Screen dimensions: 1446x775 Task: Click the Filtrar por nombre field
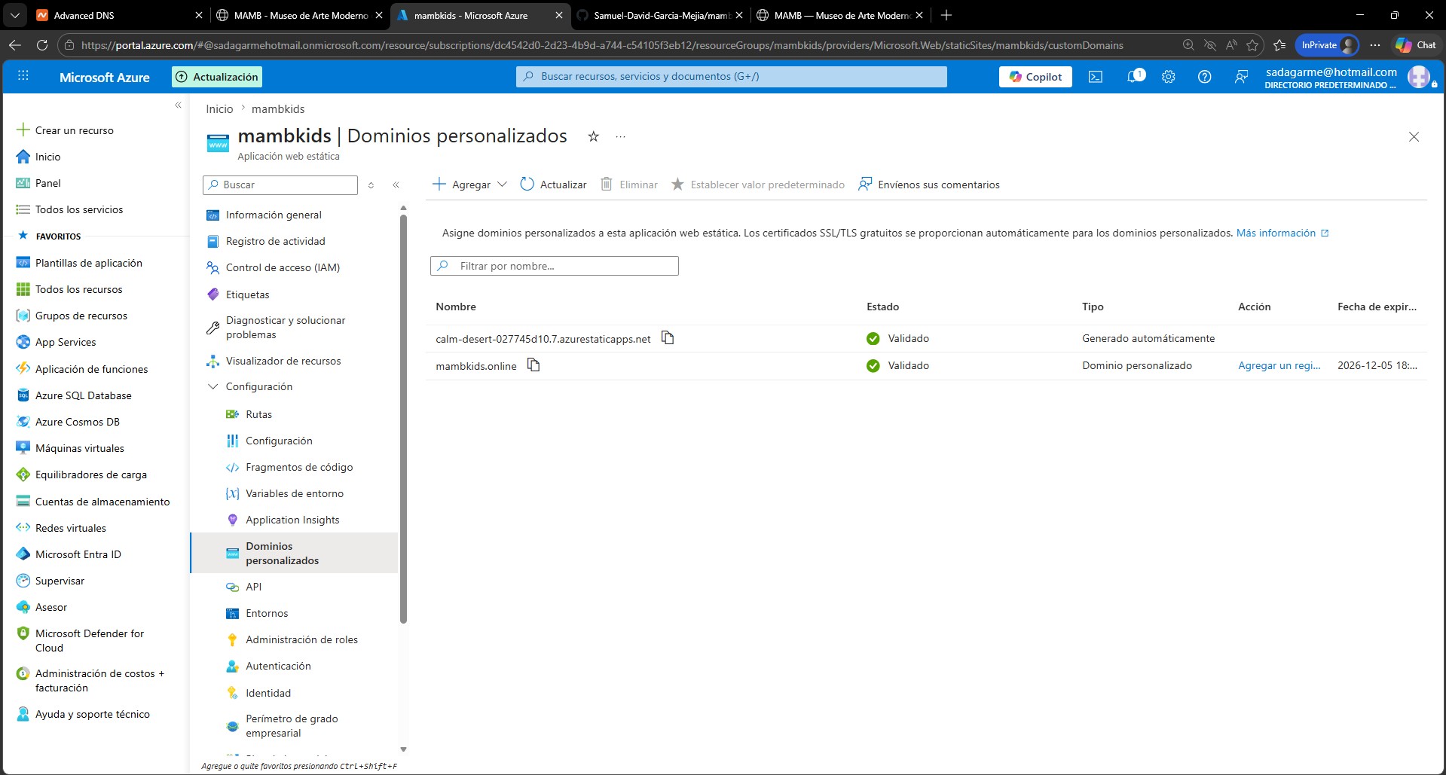click(x=555, y=266)
